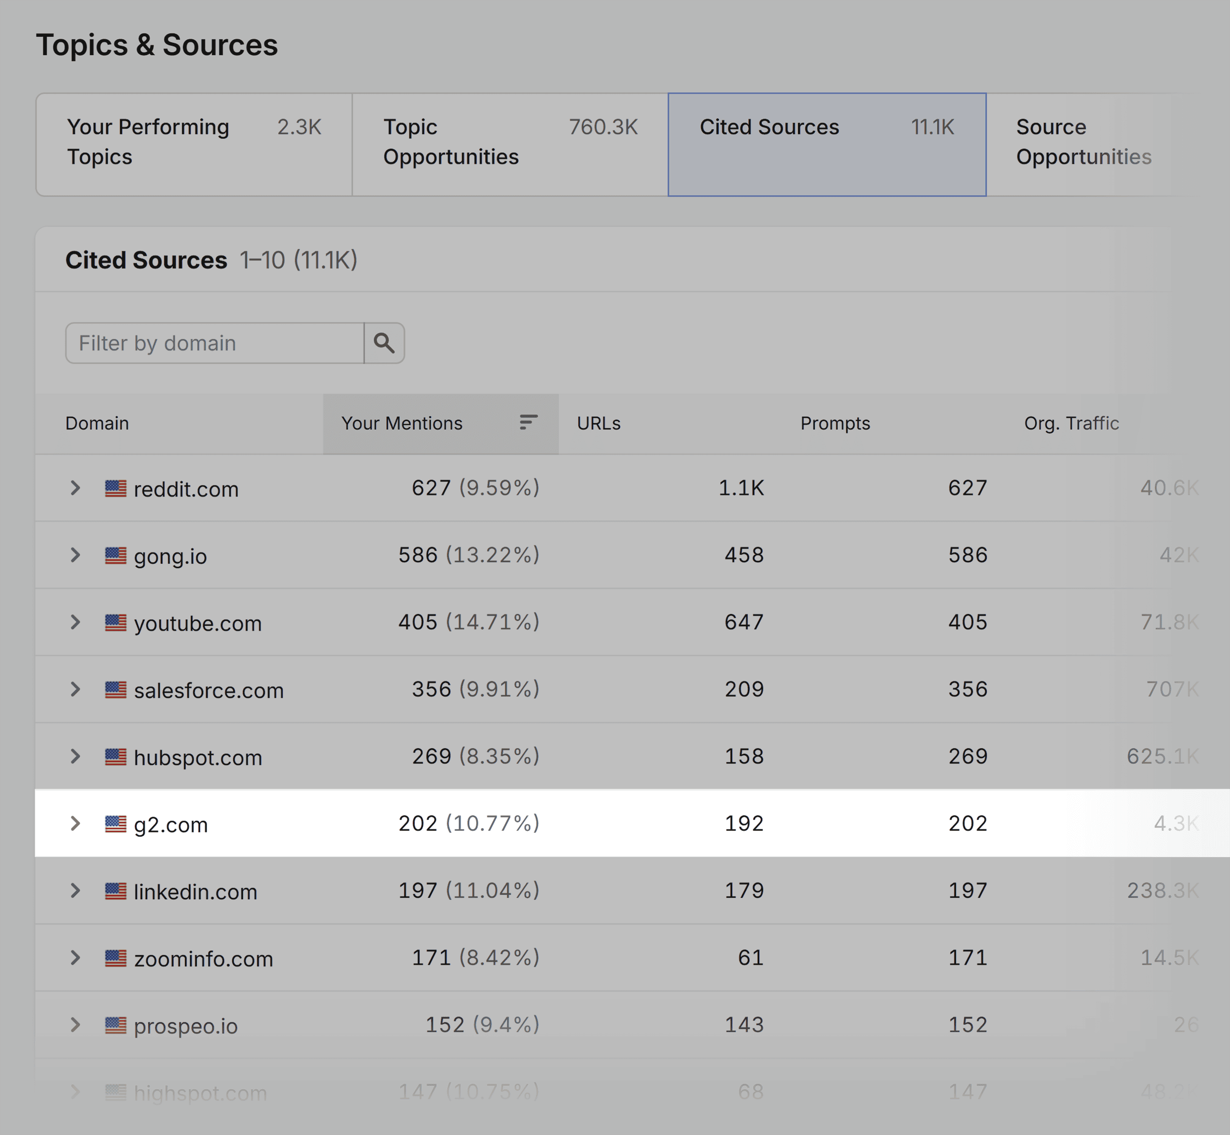Click the mentions value 586 (13.22%)
The image size is (1230, 1135).
[468, 554]
